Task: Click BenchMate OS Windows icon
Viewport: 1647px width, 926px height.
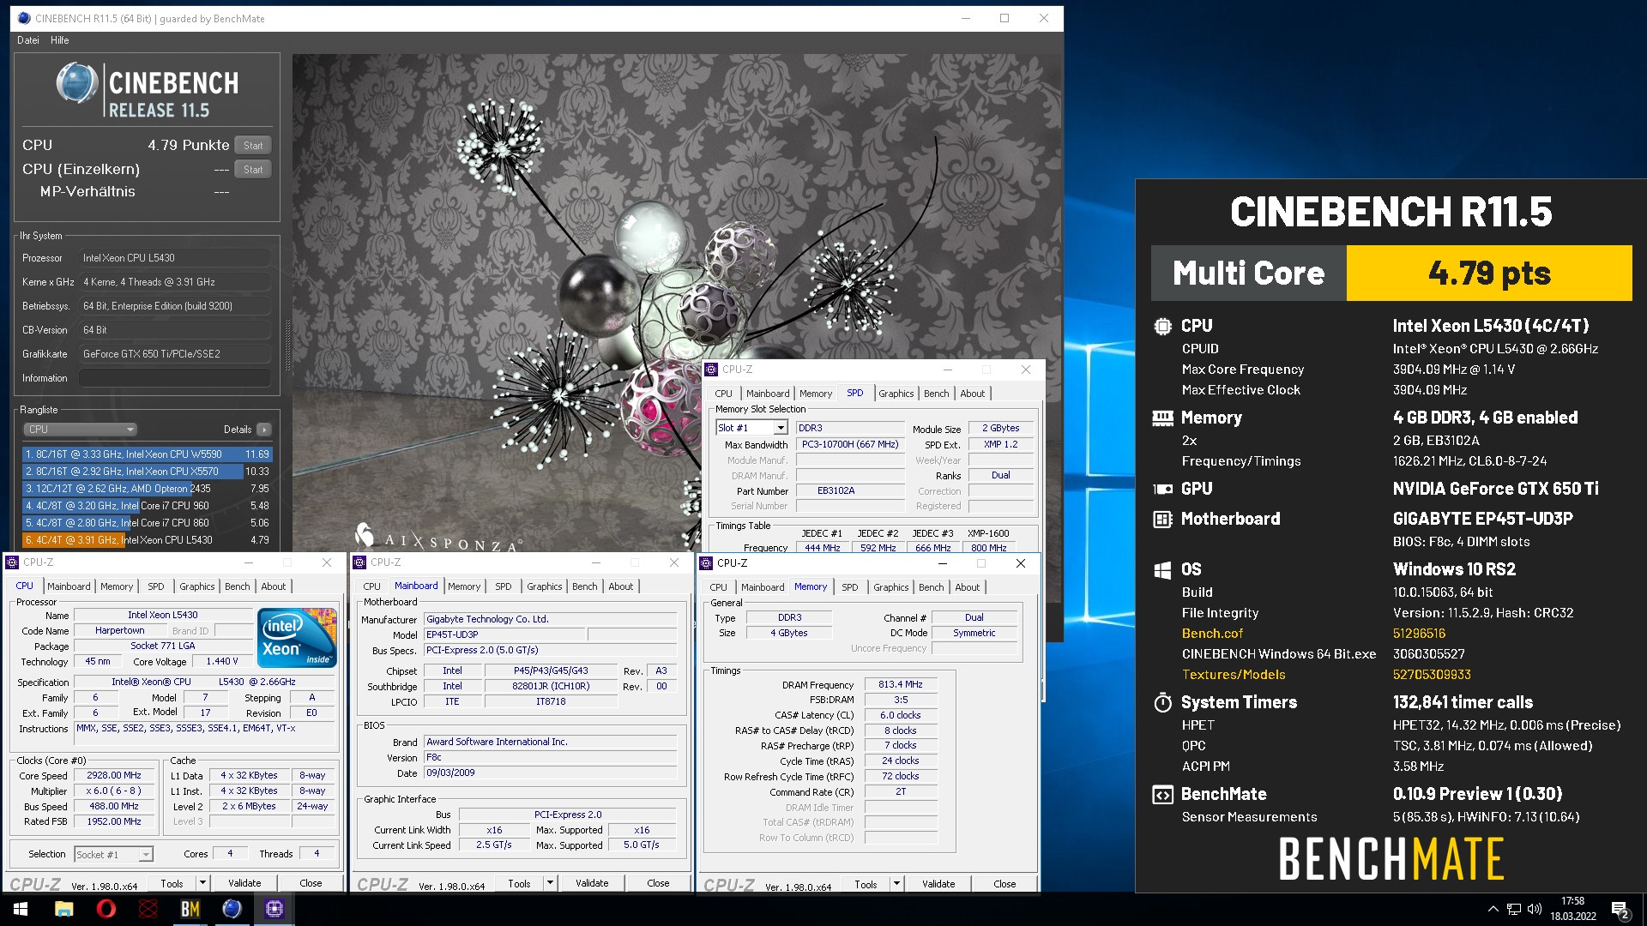Action: point(1162,570)
